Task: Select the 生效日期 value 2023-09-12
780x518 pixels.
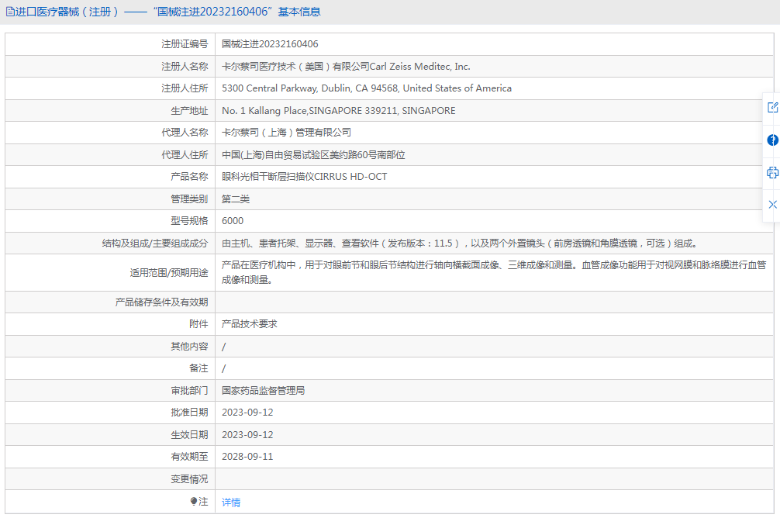Action: pyautogui.click(x=247, y=435)
